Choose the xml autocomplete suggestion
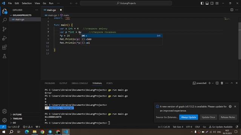The height and width of the screenshot is (135, 241). click(122, 43)
